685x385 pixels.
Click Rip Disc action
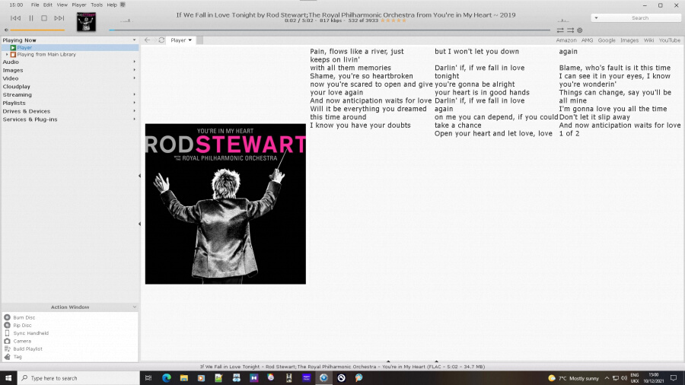(x=22, y=325)
